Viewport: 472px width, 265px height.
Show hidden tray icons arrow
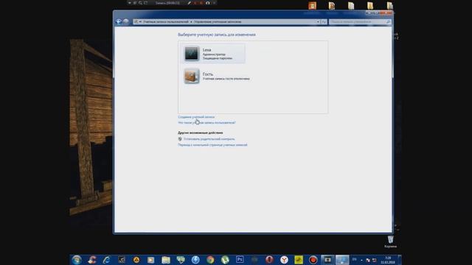tap(361, 260)
